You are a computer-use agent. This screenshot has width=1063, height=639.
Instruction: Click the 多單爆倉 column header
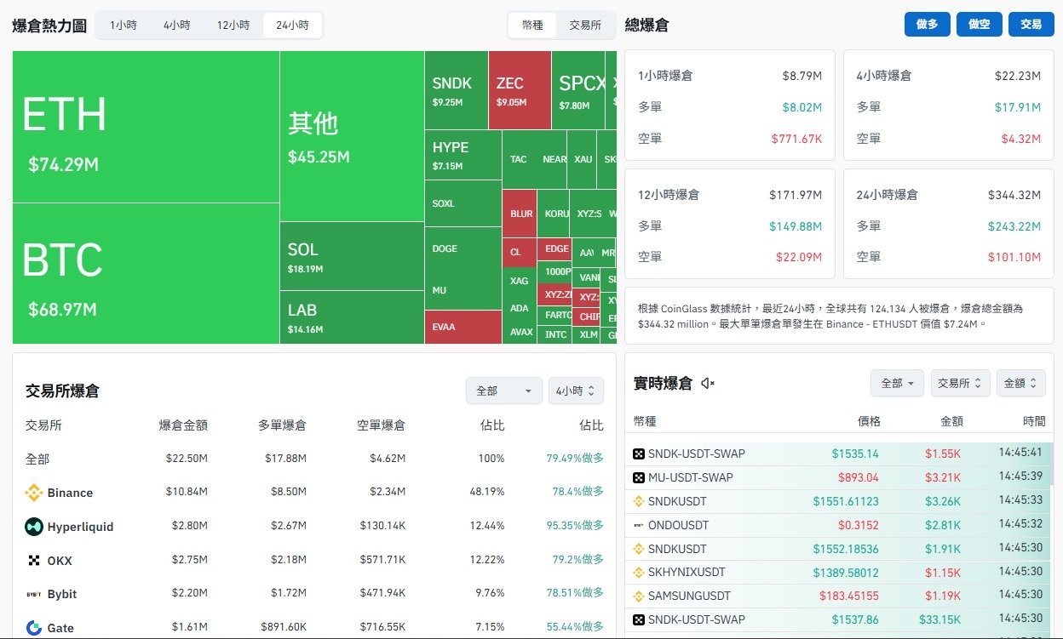pyautogui.click(x=282, y=425)
